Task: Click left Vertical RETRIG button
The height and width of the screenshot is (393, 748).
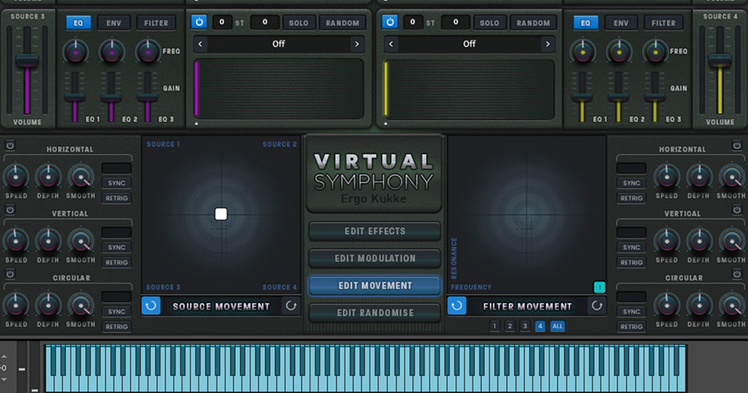Action: click(117, 263)
